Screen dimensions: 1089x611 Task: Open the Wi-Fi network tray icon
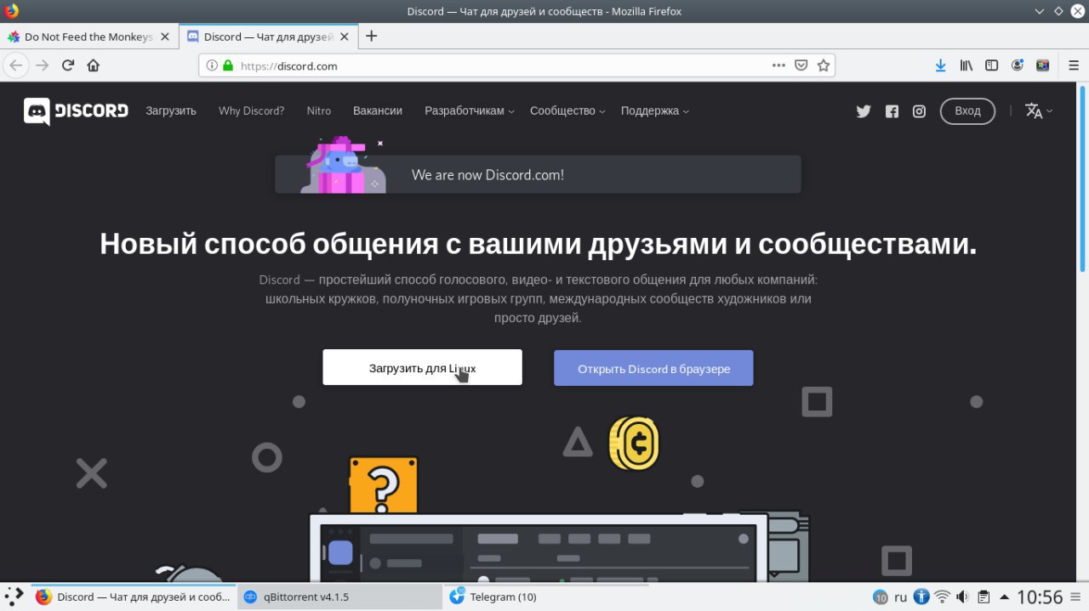(942, 597)
